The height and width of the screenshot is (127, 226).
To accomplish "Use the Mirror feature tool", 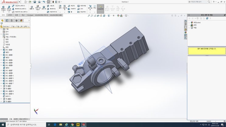I will (x=82, y=12).
